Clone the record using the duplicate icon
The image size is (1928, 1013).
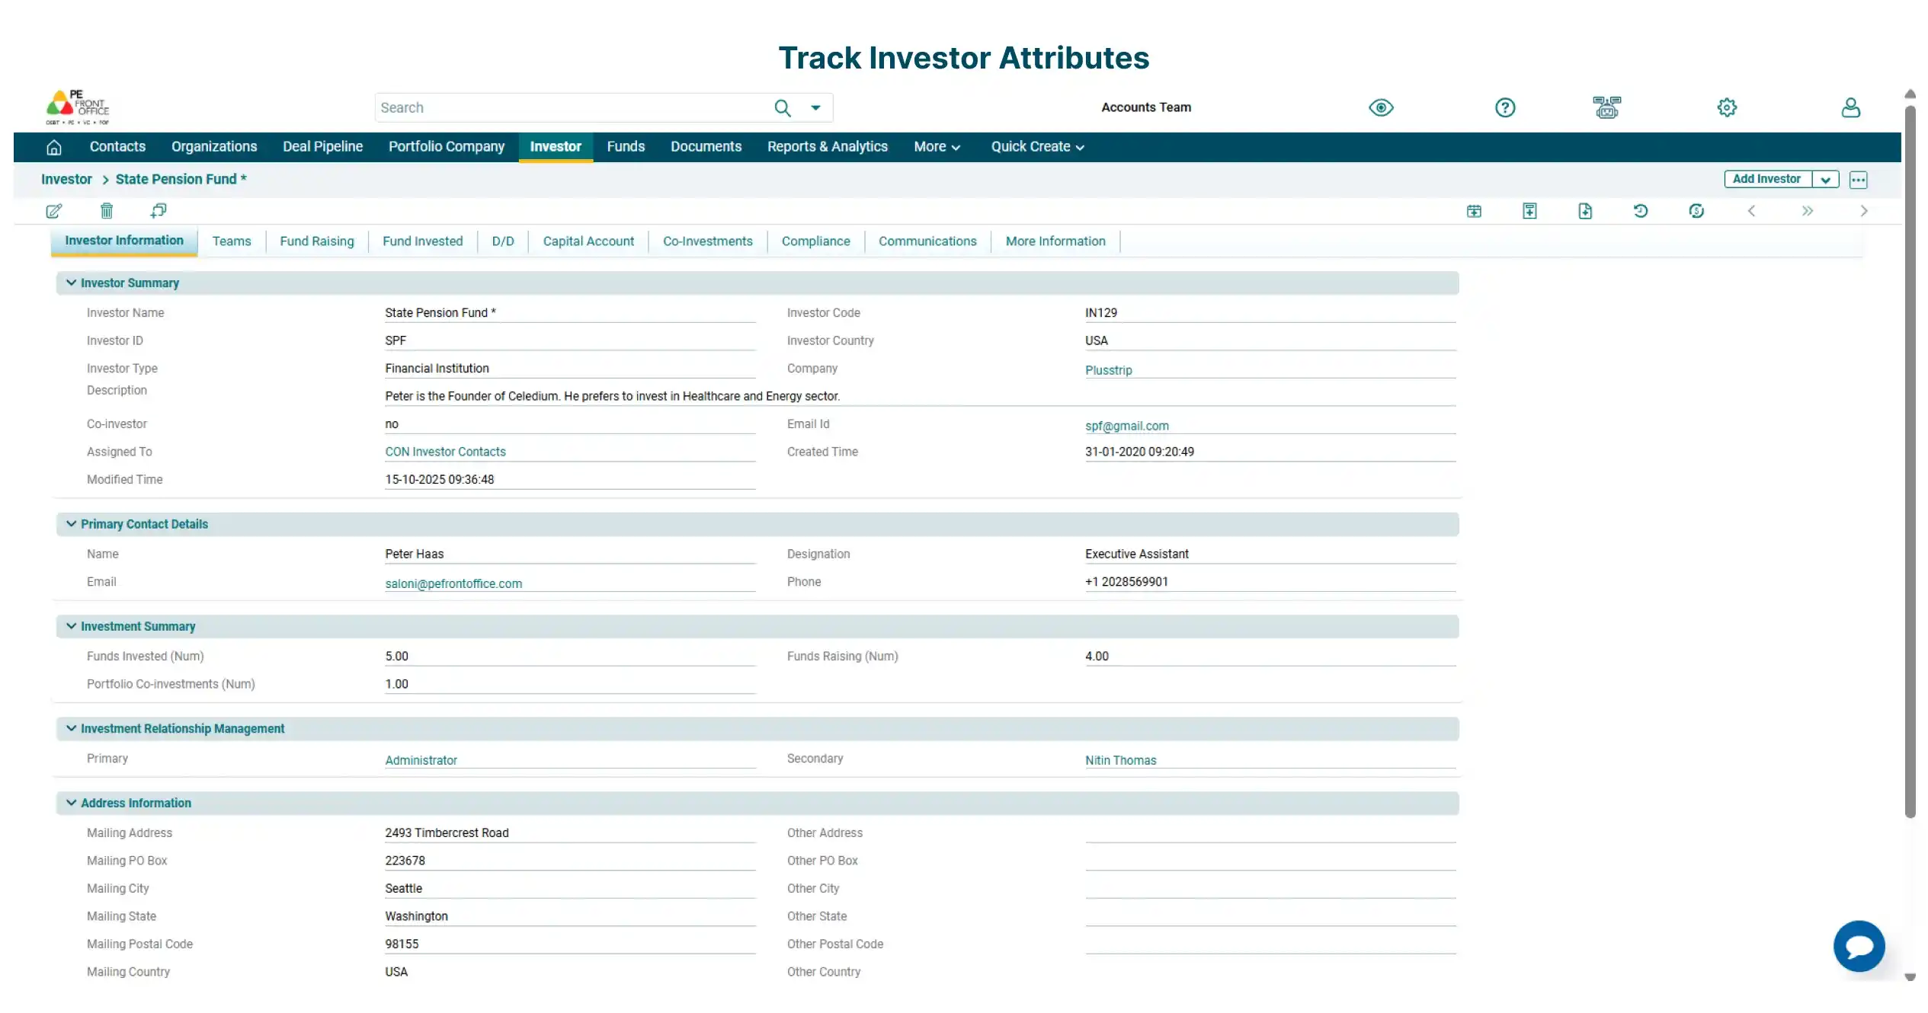click(159, 211)
